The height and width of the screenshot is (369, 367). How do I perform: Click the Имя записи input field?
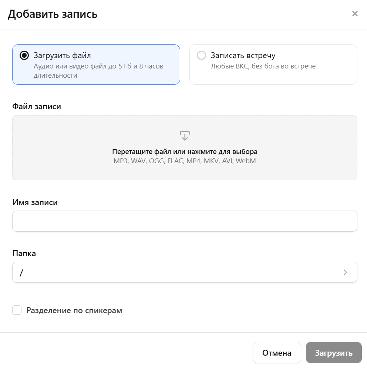click(184, 221)
